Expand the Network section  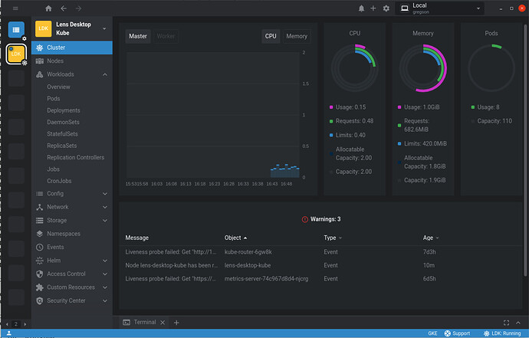point(105,207)
